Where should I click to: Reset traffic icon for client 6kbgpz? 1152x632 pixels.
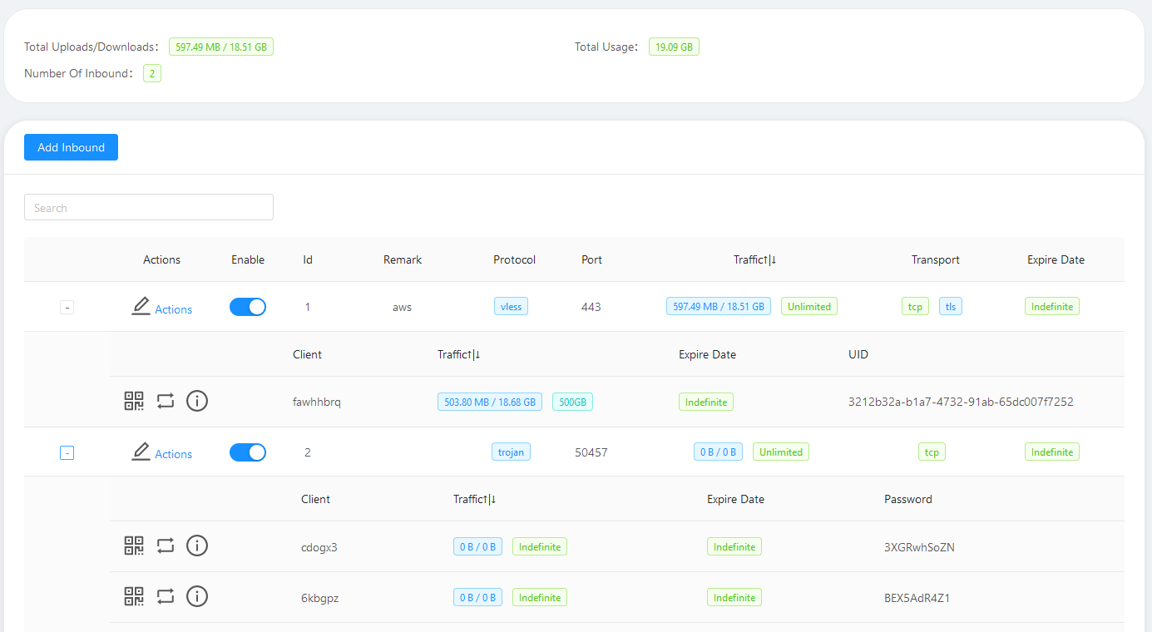[166, 596]
